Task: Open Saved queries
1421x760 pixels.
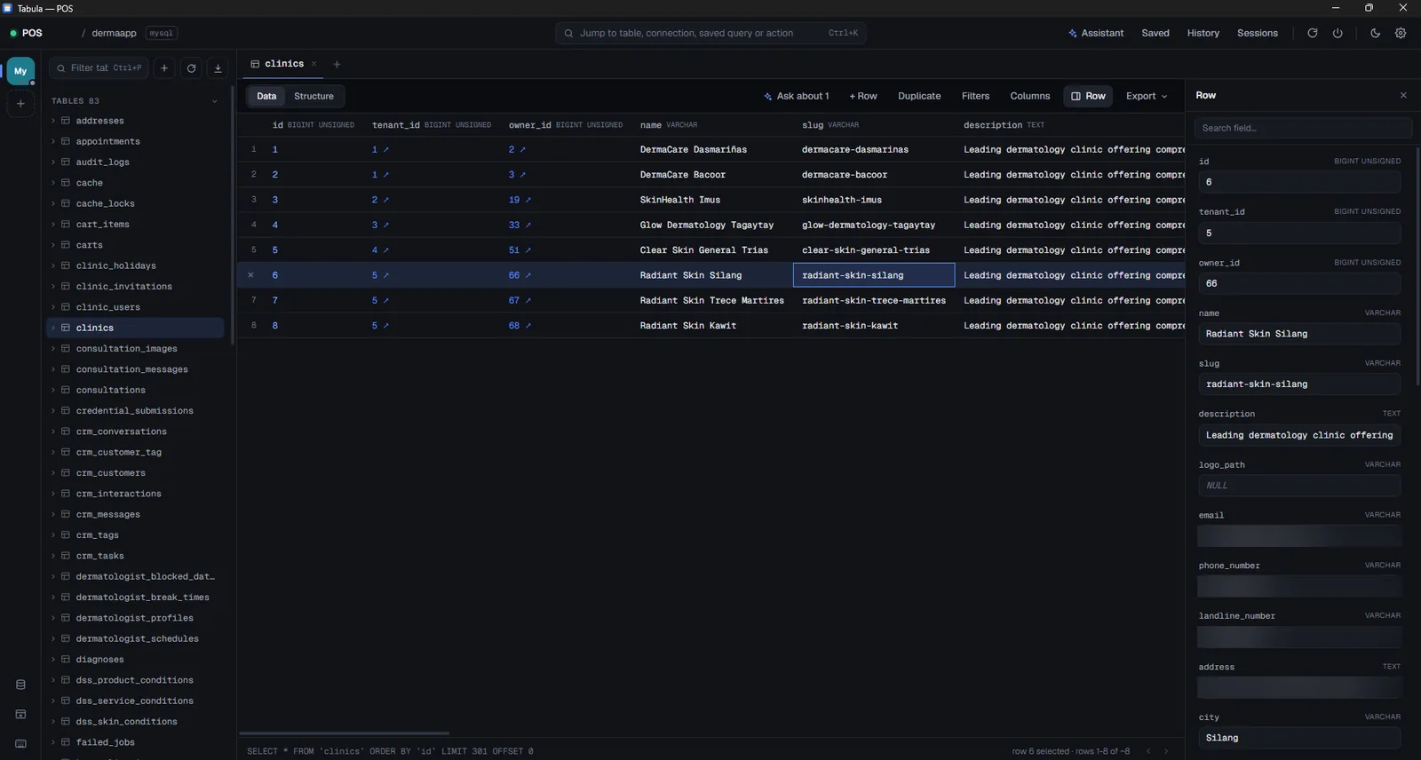Action: [1155, 33]
